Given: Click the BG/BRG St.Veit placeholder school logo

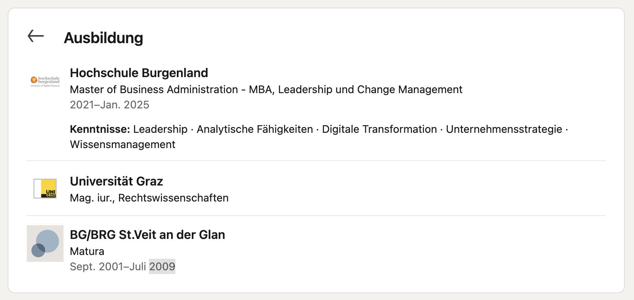Looking at the screenshot, I should [x=45, y=244].
